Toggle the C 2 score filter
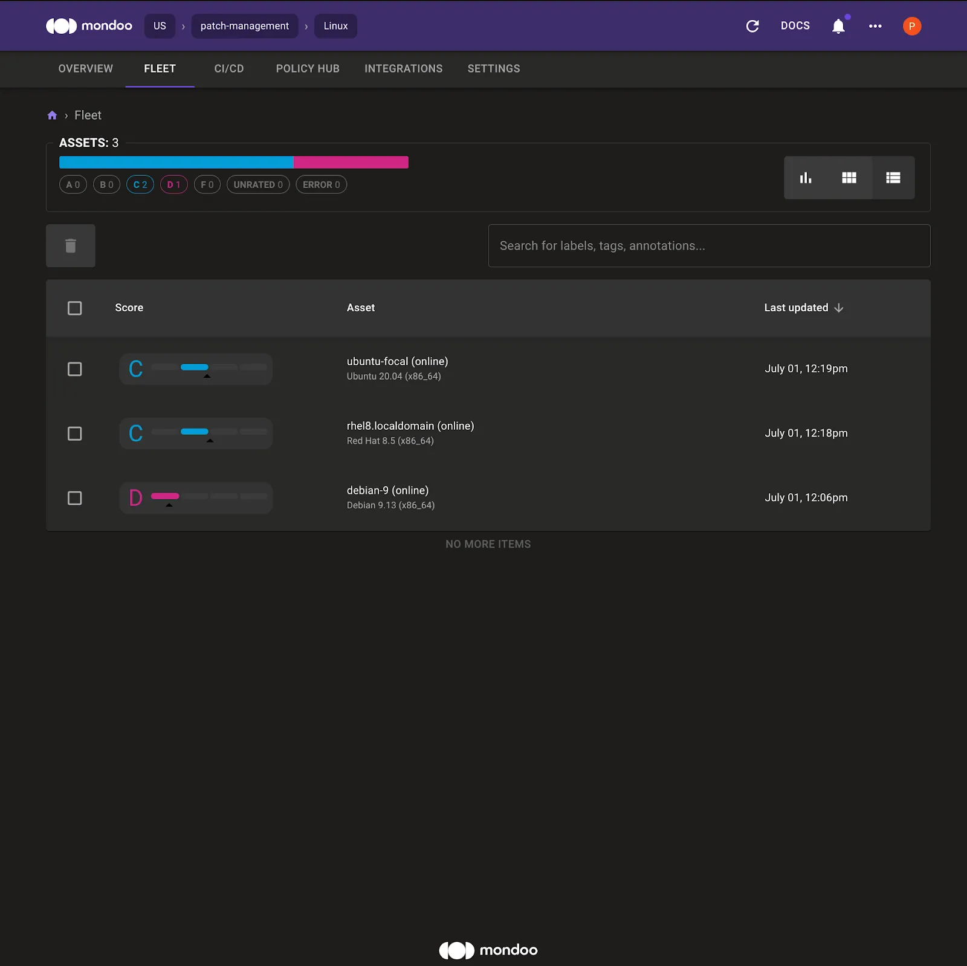This screenshot has height=966, width=967. coord(140,184)
